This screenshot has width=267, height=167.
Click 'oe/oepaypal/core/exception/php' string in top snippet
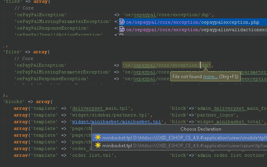pos(167,15)
